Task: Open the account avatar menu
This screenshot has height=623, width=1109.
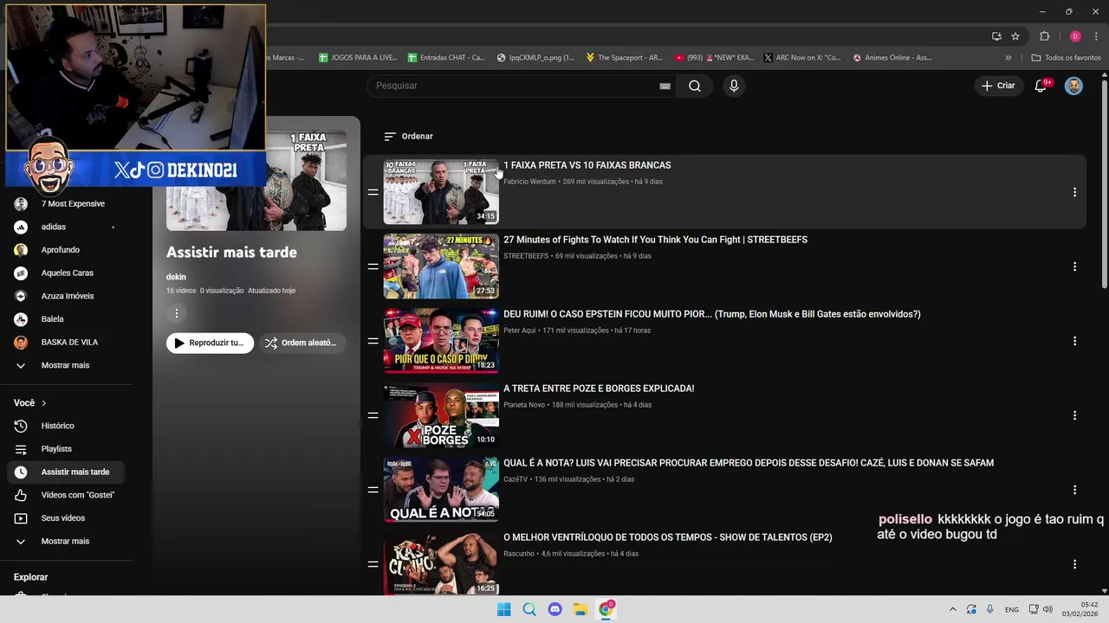Action: coord(1073,86)
